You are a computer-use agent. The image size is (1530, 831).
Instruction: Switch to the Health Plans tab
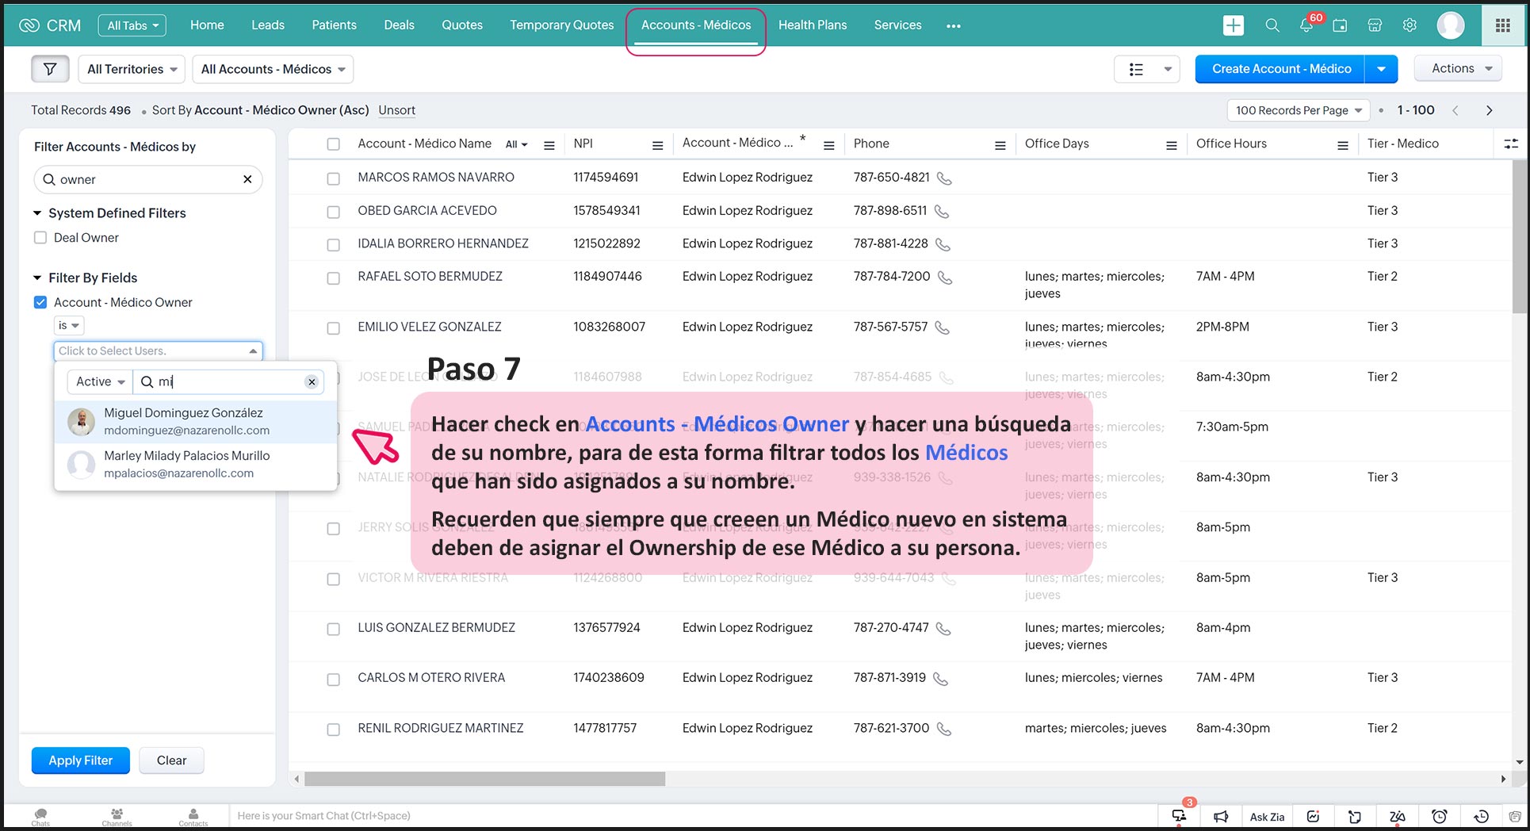point(812,25)
